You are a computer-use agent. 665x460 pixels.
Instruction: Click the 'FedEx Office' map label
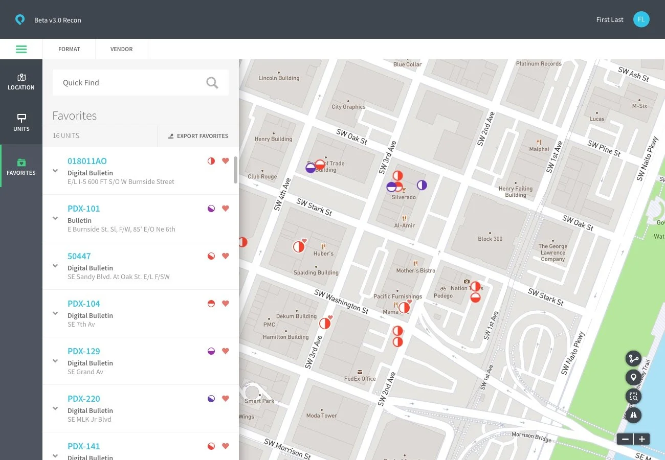[x=360, y=379]
